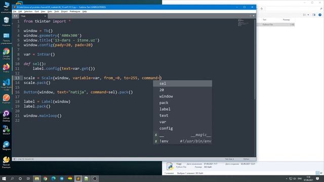Open the Tools menu

[56, 12]
